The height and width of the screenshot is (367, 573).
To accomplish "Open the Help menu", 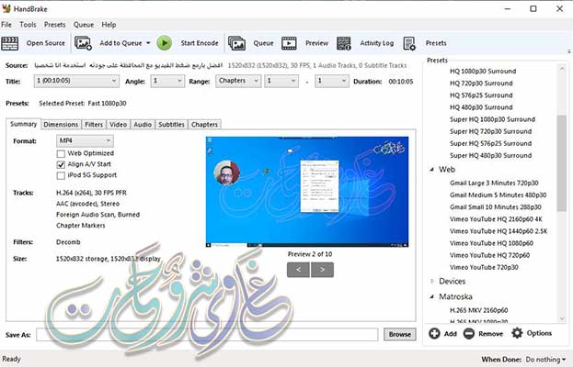I will 109,25.
